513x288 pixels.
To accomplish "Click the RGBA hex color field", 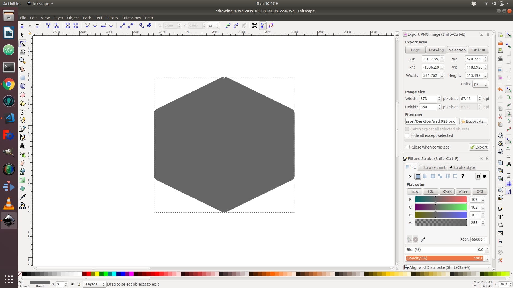I will (x=478, y=239).
